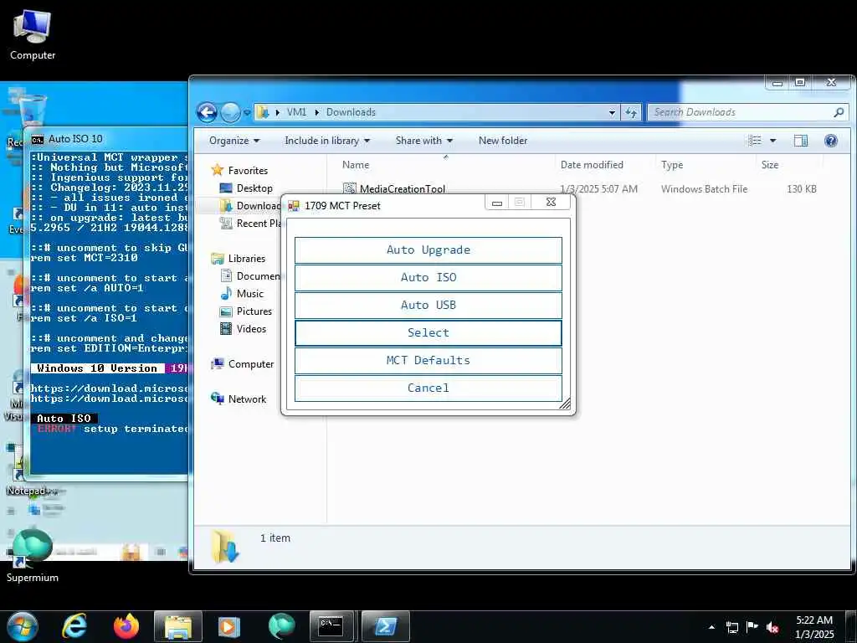Pick MCT Defaults option

point(428,360)
